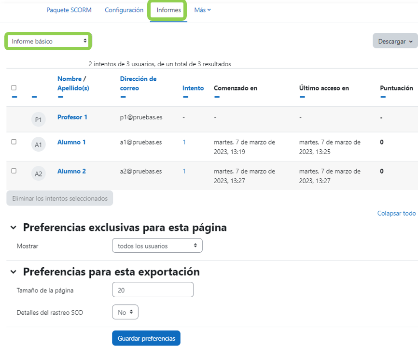
Task: Open Alumno 1's profile via the A1 avatar
Action: coord(38,144)
